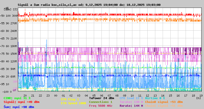Viewport: 204px width, 109px height.
Task: Select the TxPower 24 dBm label
Action: (101, 98)
